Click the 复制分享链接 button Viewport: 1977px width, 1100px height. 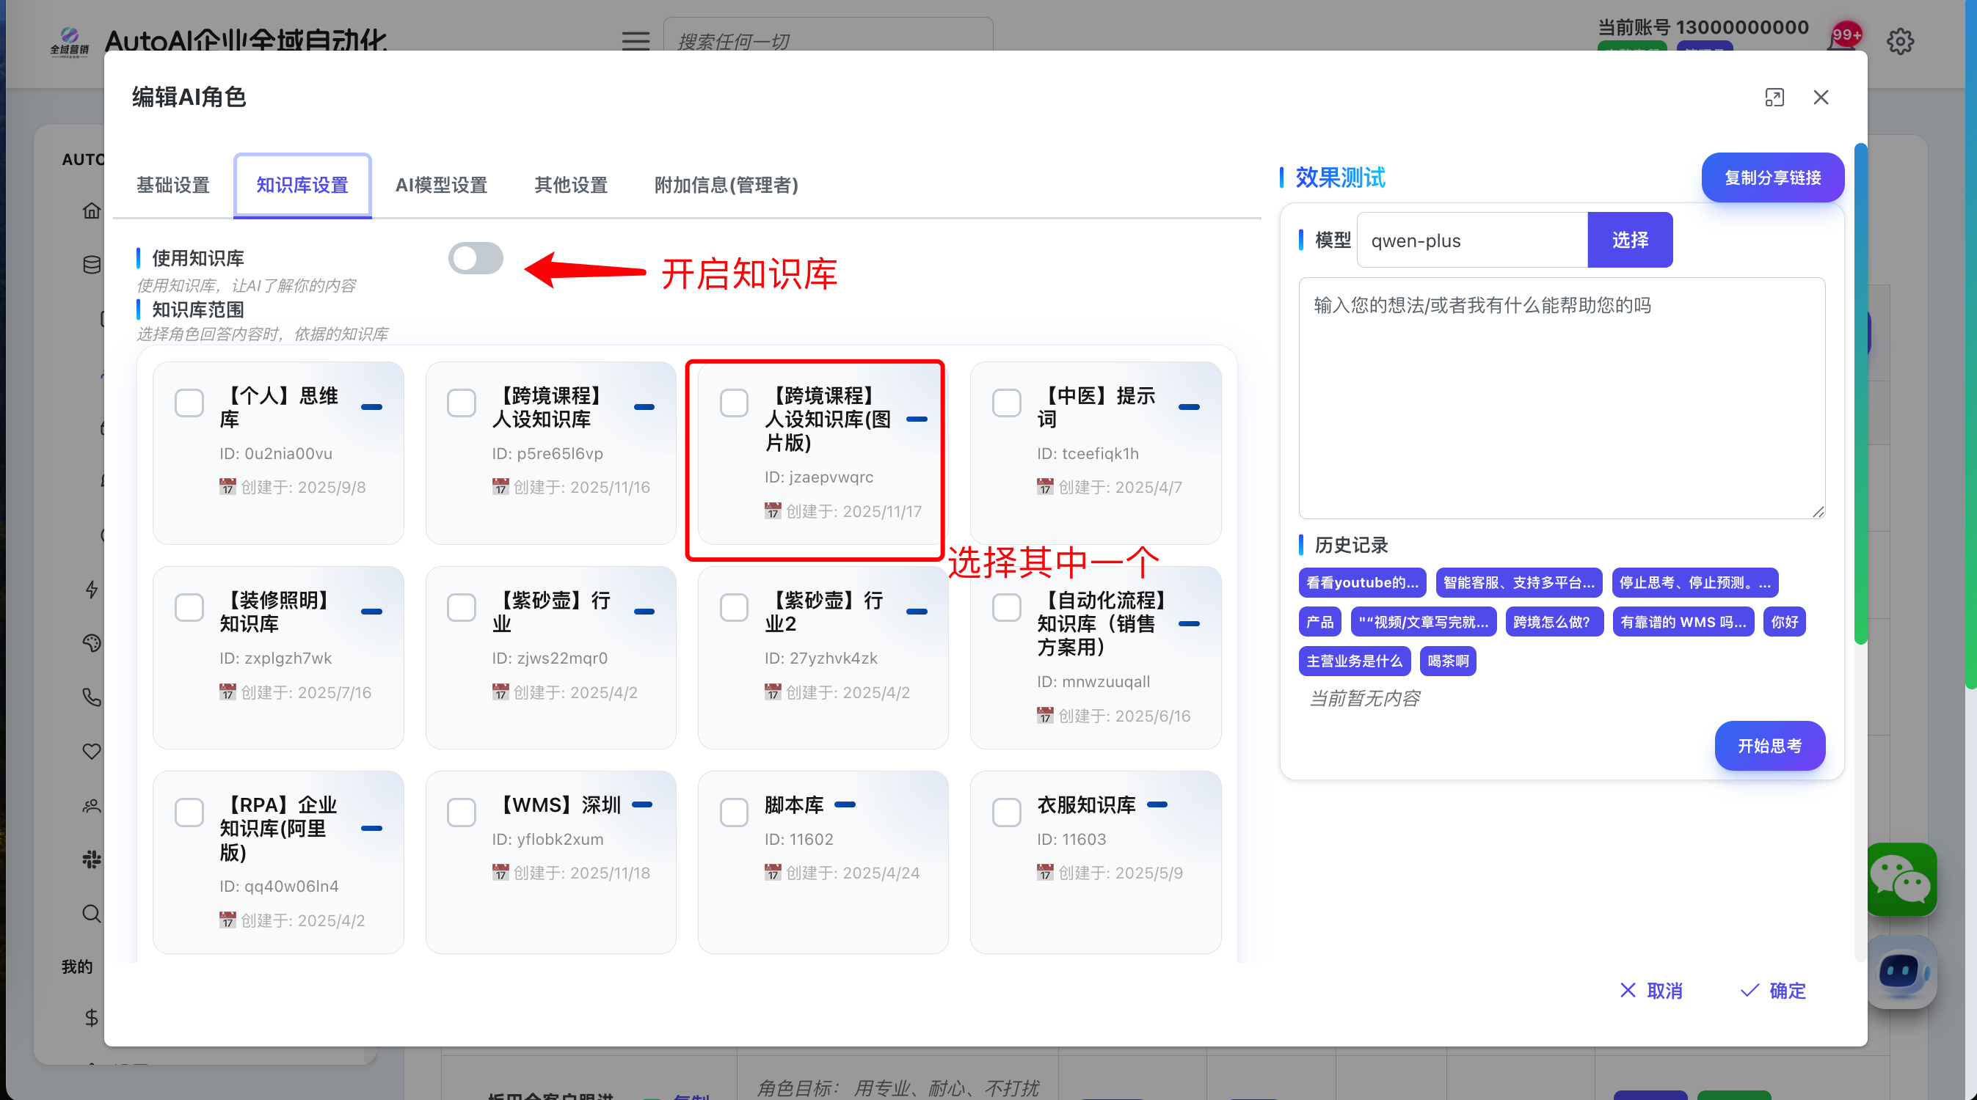coord(1772,178)
